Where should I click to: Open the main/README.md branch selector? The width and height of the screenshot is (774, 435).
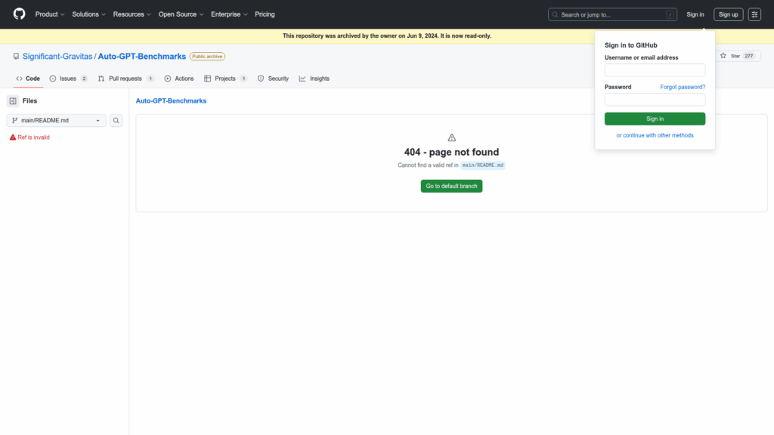[x=57, y=120]
